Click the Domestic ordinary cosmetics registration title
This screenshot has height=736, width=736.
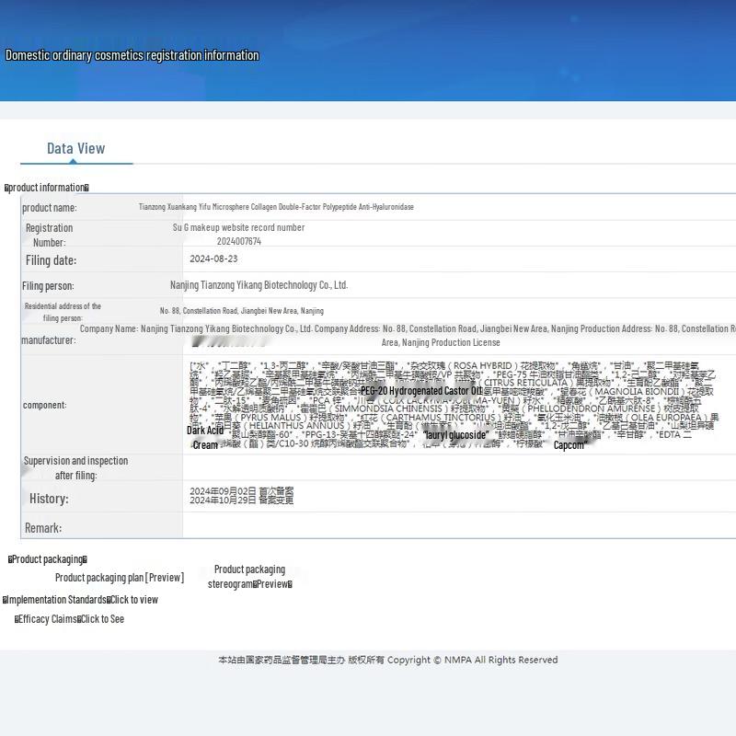point(132,55)
